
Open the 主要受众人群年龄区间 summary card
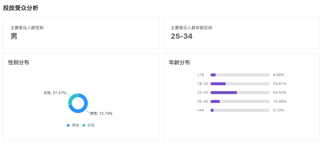click(x=241, y=33)
